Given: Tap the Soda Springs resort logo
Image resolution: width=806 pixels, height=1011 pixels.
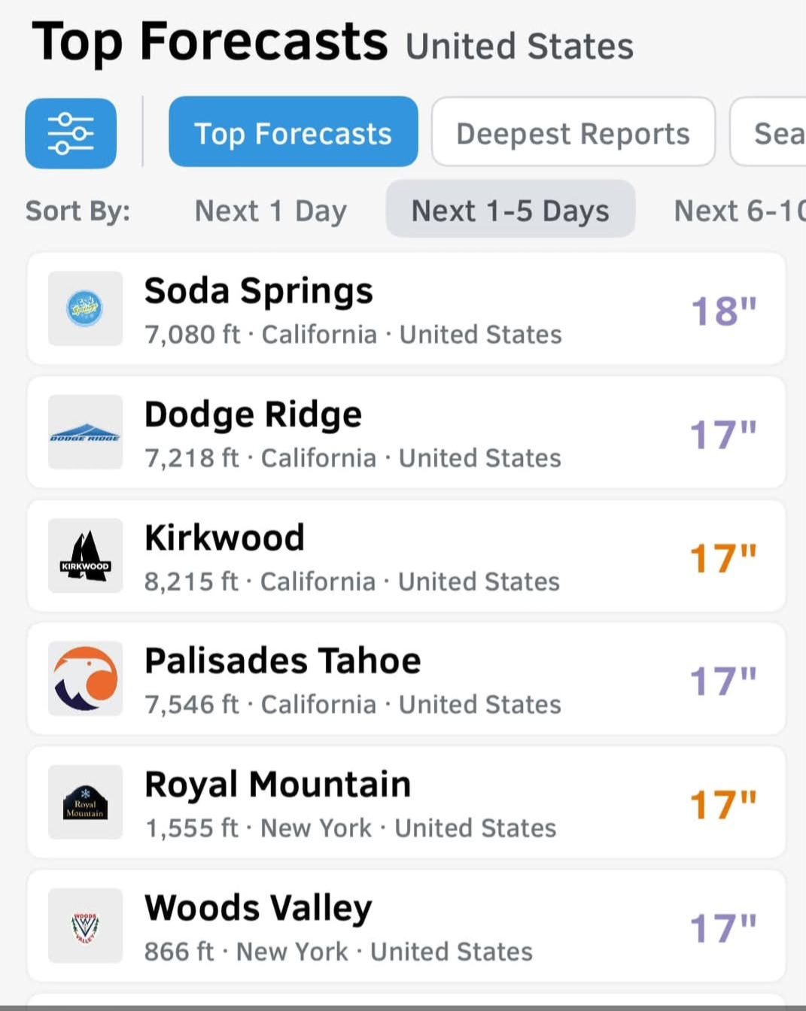Looking at the screenshot, I should pos(85,308).
